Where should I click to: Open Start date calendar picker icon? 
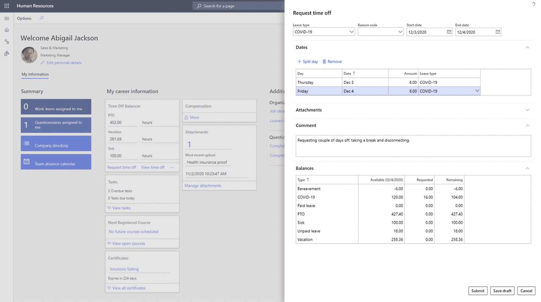point(449,32)
